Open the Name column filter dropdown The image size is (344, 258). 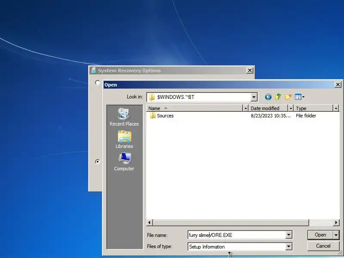click(246, 108)
